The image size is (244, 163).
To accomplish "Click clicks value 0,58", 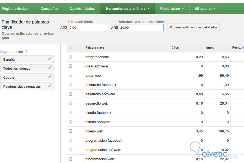I will (x=199, y=94).
